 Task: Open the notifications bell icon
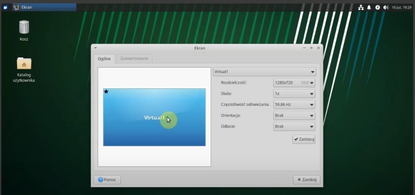369,7
